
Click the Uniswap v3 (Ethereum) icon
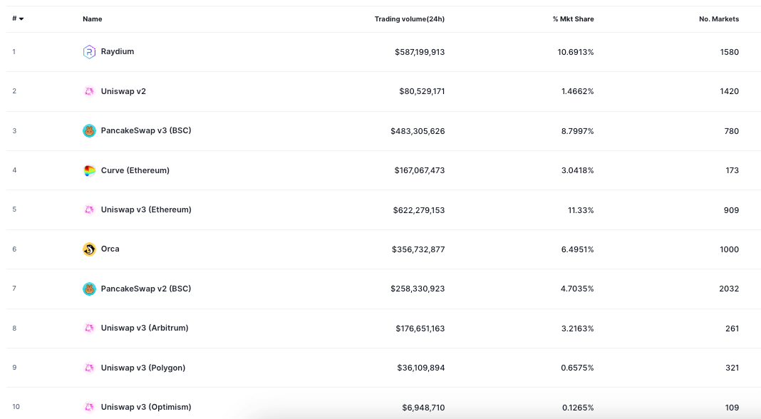point(89,209)
